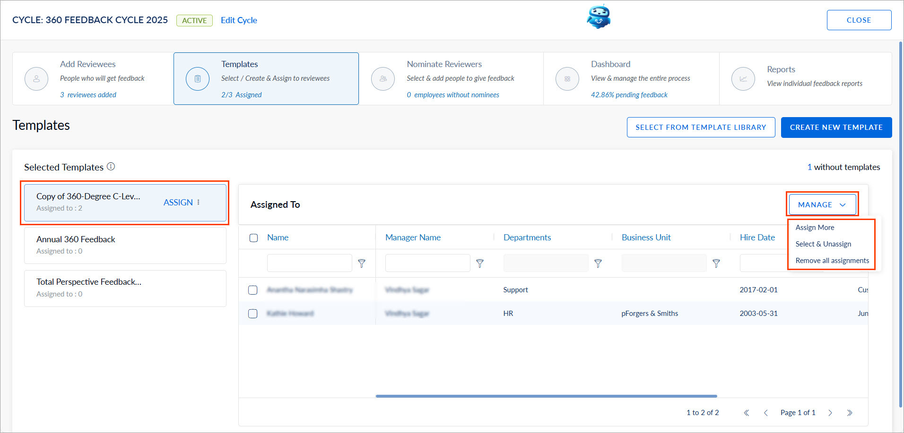Go to the next page arrow
The height and width of the screenshot is (433, 904).
click(x=830, y=413)
